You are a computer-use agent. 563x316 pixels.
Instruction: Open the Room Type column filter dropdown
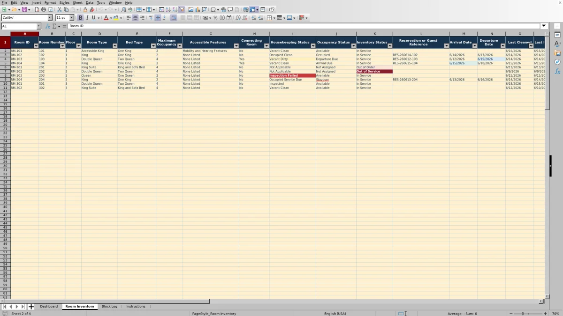(115, 46)
